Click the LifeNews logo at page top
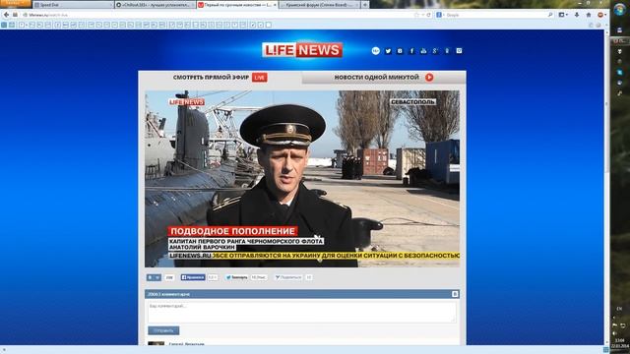The height and width of the screenshot is (354, 630). point(302,50)
